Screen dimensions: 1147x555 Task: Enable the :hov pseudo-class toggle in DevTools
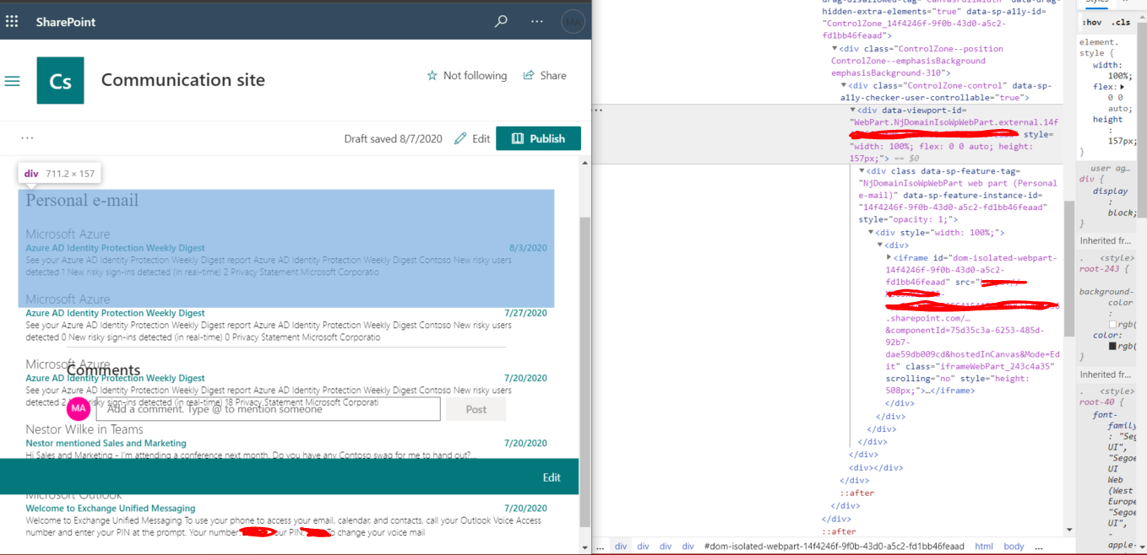tap(1093, 22)
